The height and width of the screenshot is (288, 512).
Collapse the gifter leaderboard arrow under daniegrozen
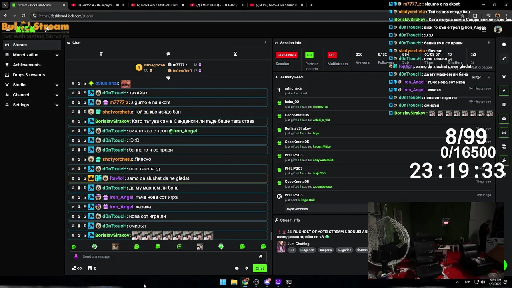(x=168, y=78)
